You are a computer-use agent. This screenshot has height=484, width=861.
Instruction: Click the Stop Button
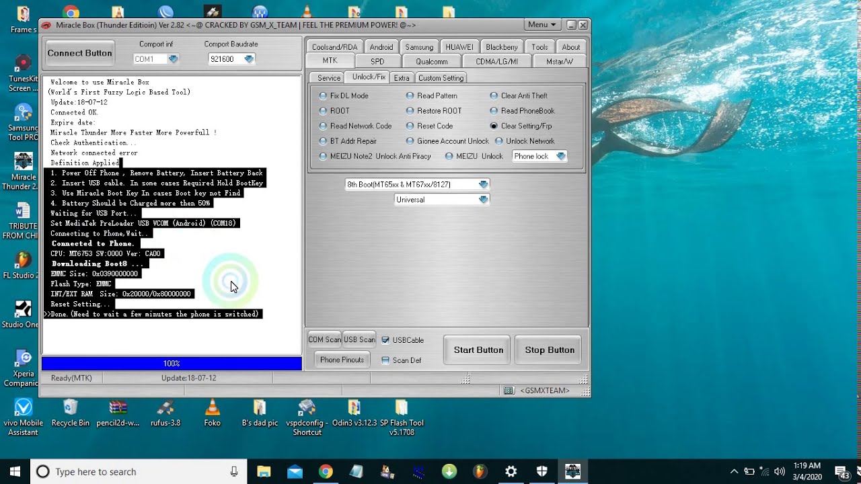[550, 350]
